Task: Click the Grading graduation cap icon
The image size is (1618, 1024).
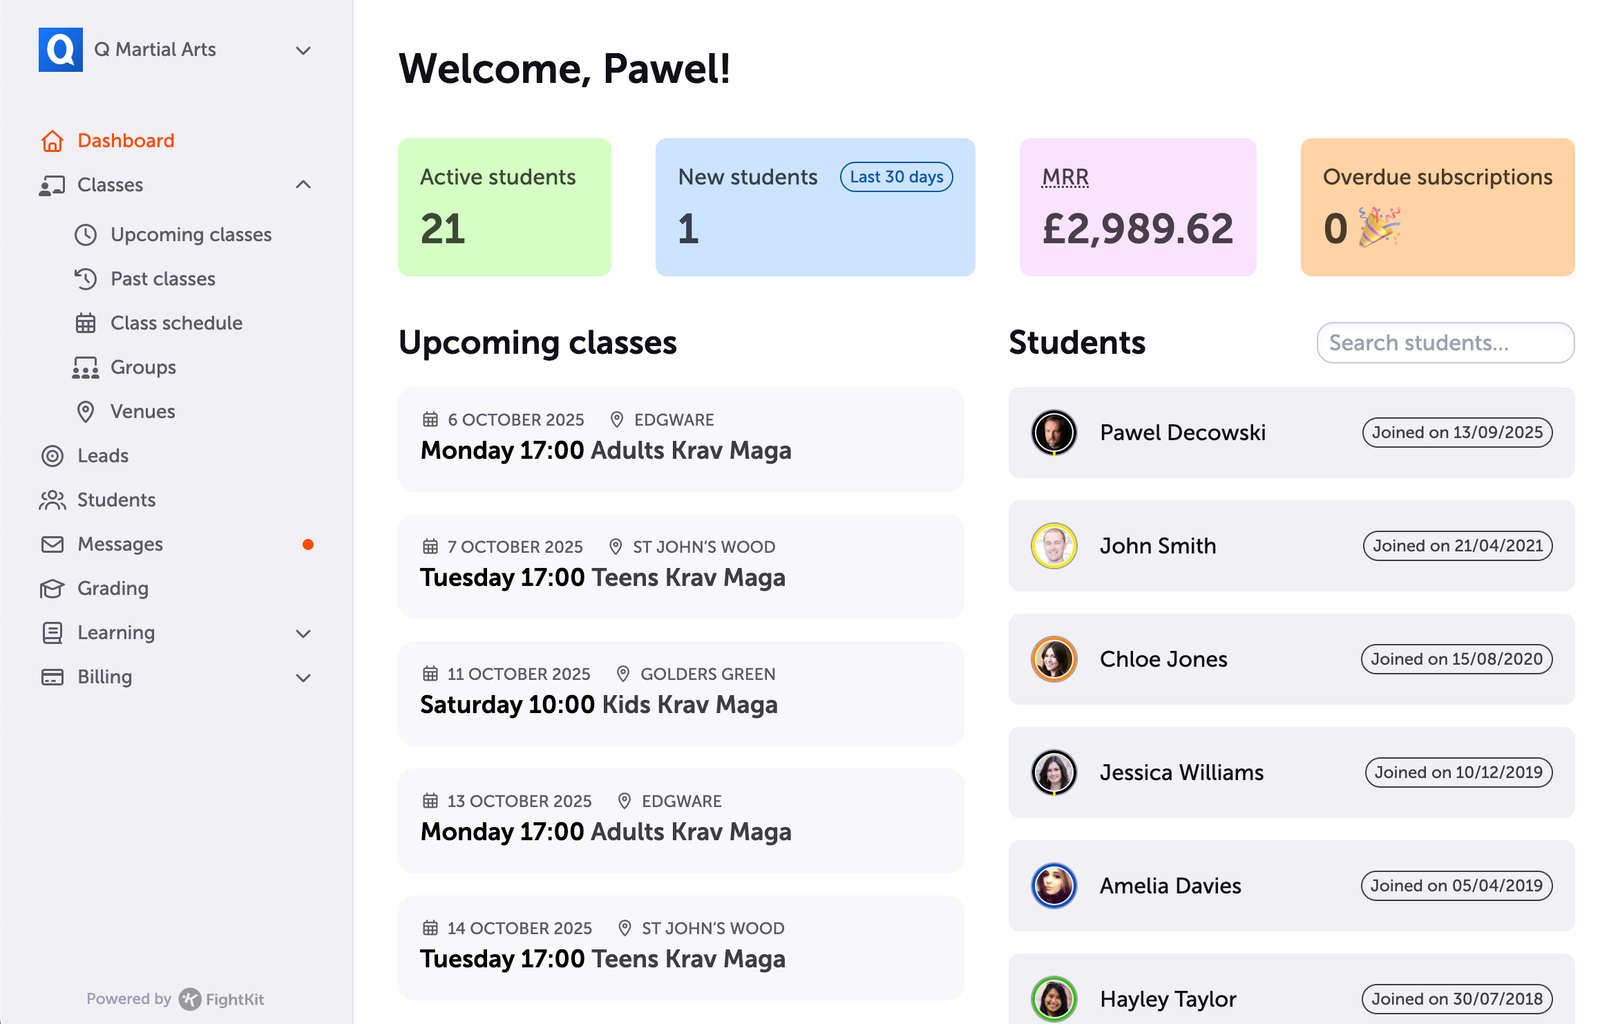Action: tap(53, 589)
